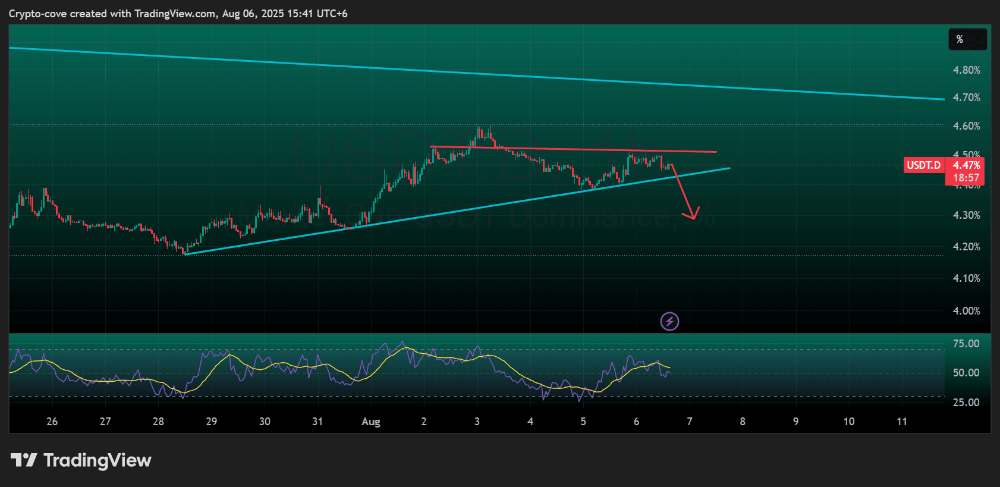Click the 4.60% price axis label

tap(966, 126)
